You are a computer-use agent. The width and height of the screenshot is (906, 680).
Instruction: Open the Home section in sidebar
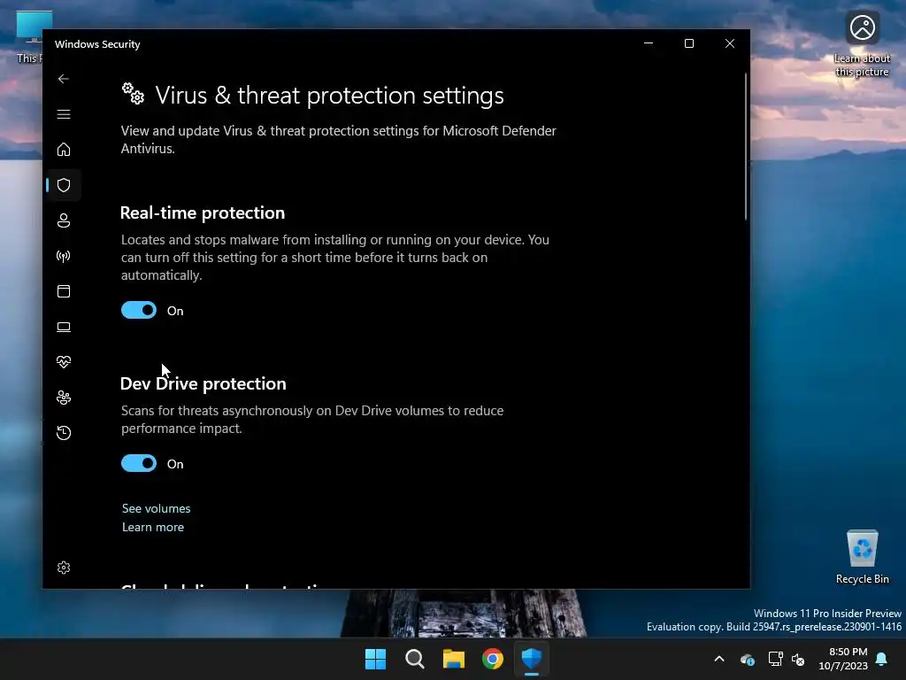[64, 150]
